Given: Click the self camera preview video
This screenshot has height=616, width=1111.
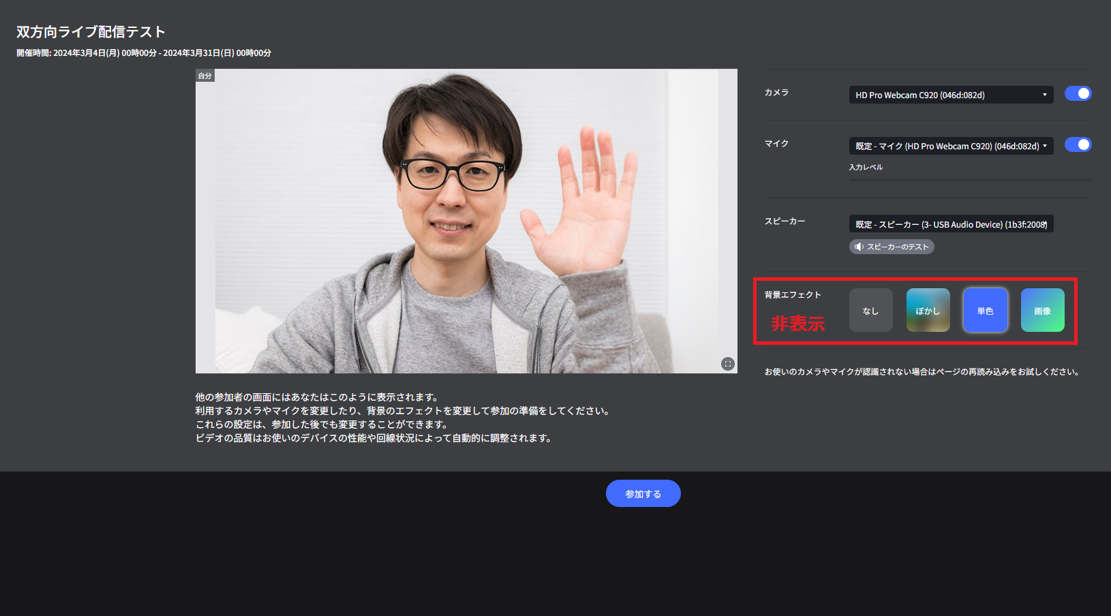Looking at the screenshot, I should pos(466,221).
